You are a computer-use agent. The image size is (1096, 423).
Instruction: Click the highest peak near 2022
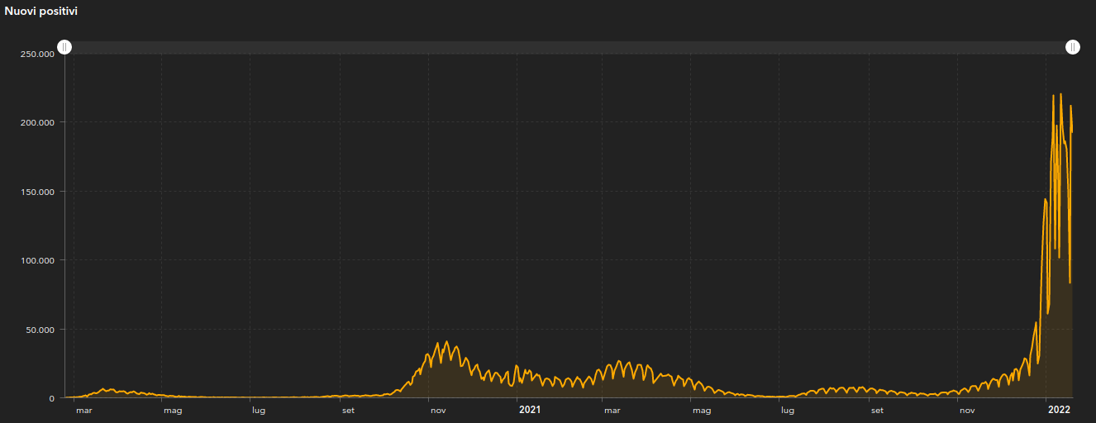pyautogui.click(x=1060, y=95)
